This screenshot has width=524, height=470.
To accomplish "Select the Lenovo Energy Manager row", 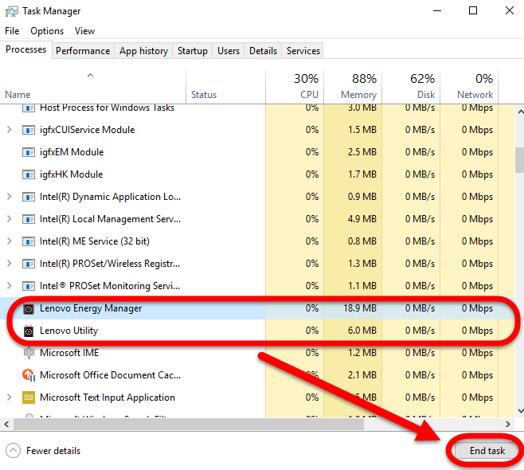I will click(257, 308).
